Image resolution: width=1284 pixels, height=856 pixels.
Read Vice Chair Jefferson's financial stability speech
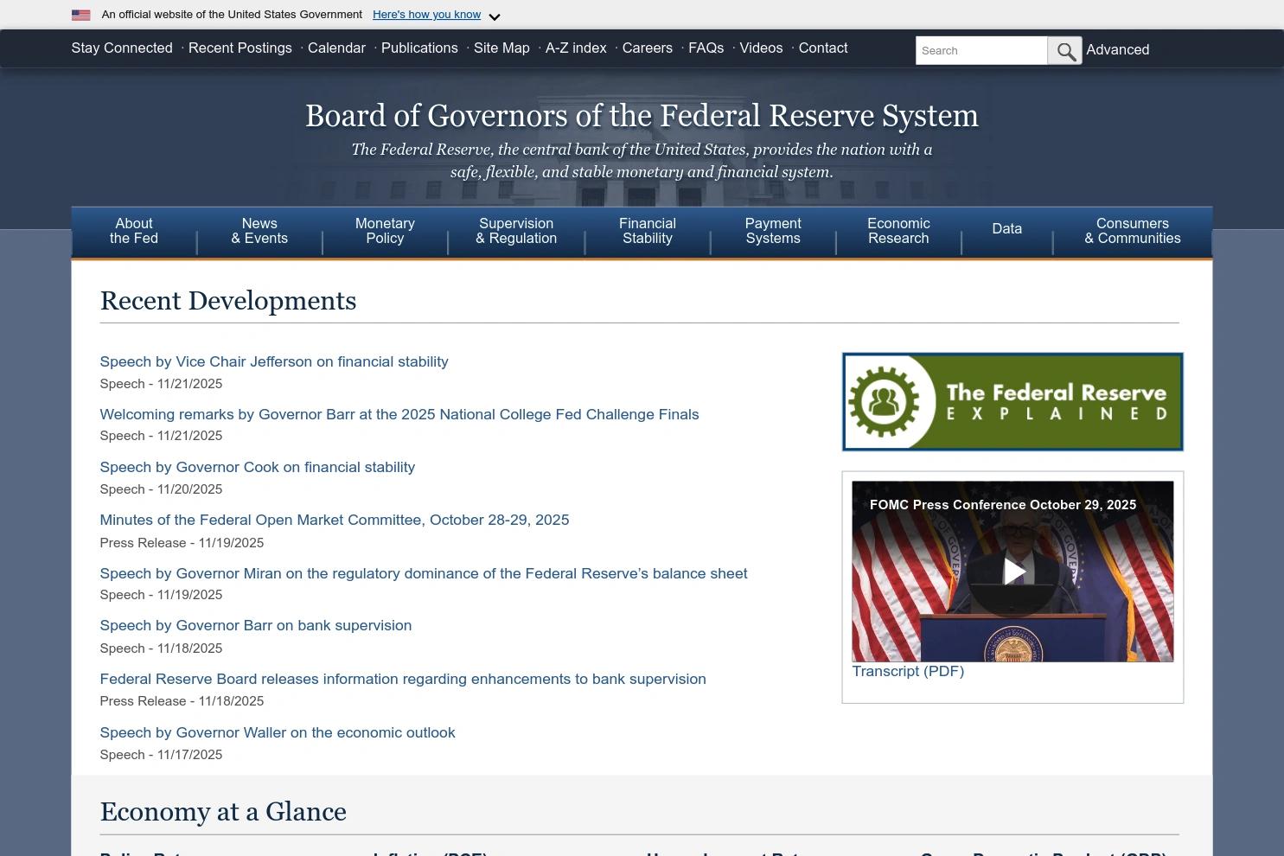(274, 361)
